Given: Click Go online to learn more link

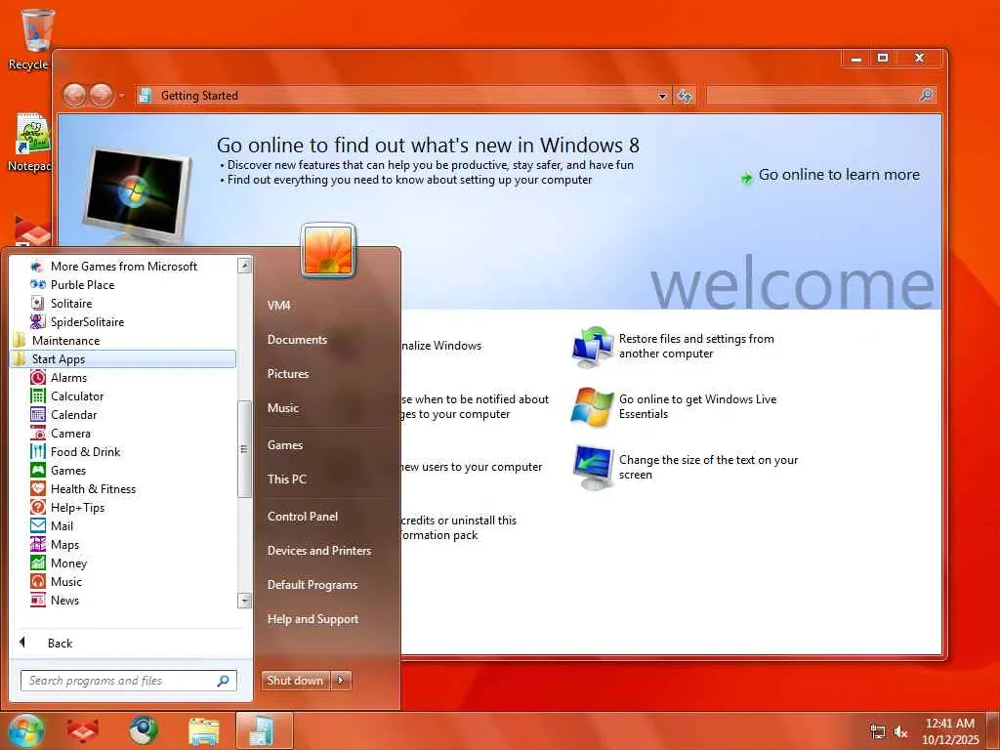Looking at the screenshot, I should pyautogui.click(x=830, y=175).
